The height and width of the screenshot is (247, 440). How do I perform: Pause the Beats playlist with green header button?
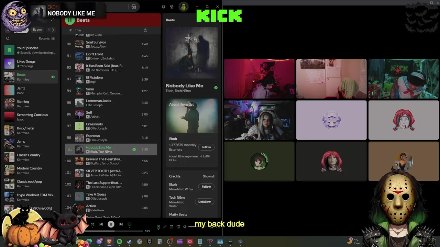70,20
